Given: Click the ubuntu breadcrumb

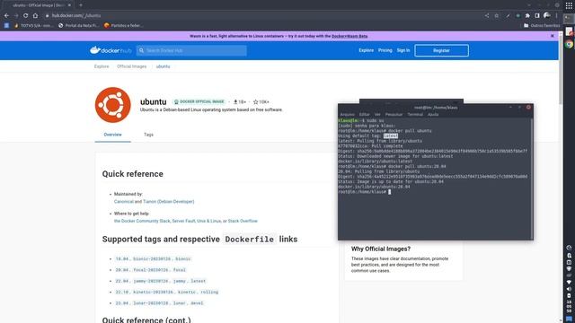Looking at the screenshot, I should point(163,66).
